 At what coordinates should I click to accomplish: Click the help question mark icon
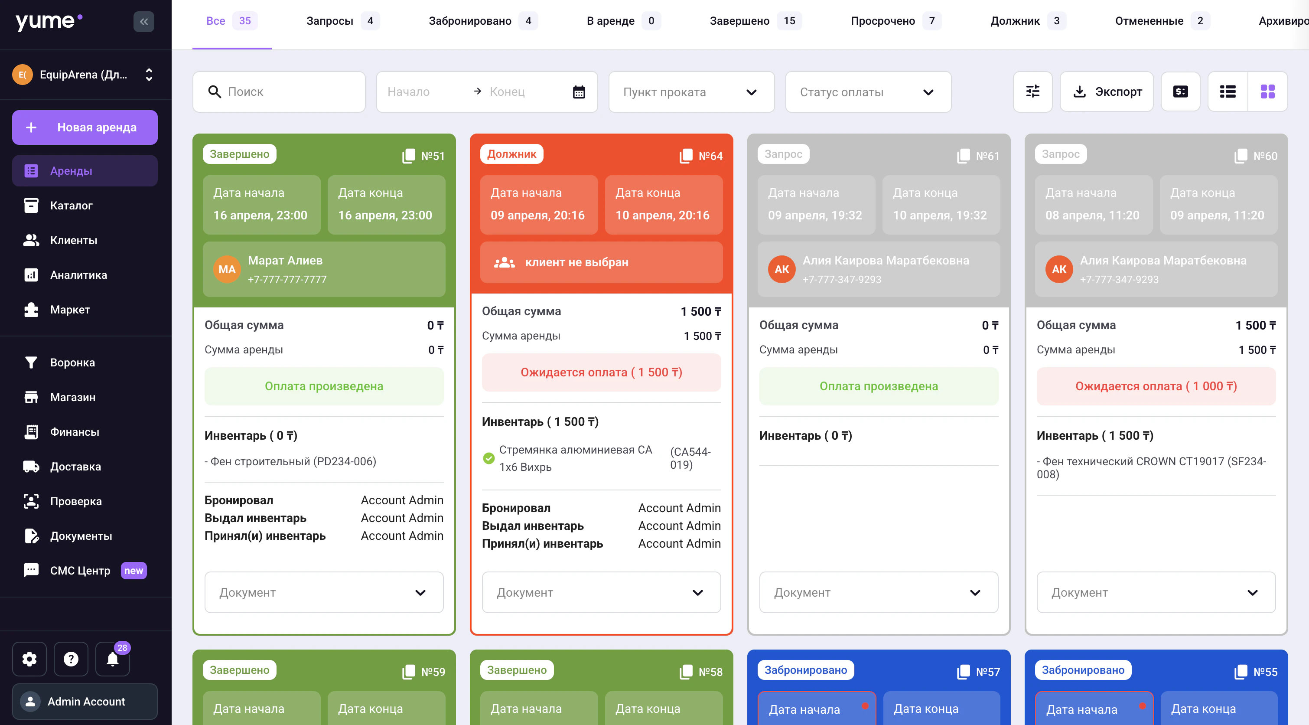point(71,659)
